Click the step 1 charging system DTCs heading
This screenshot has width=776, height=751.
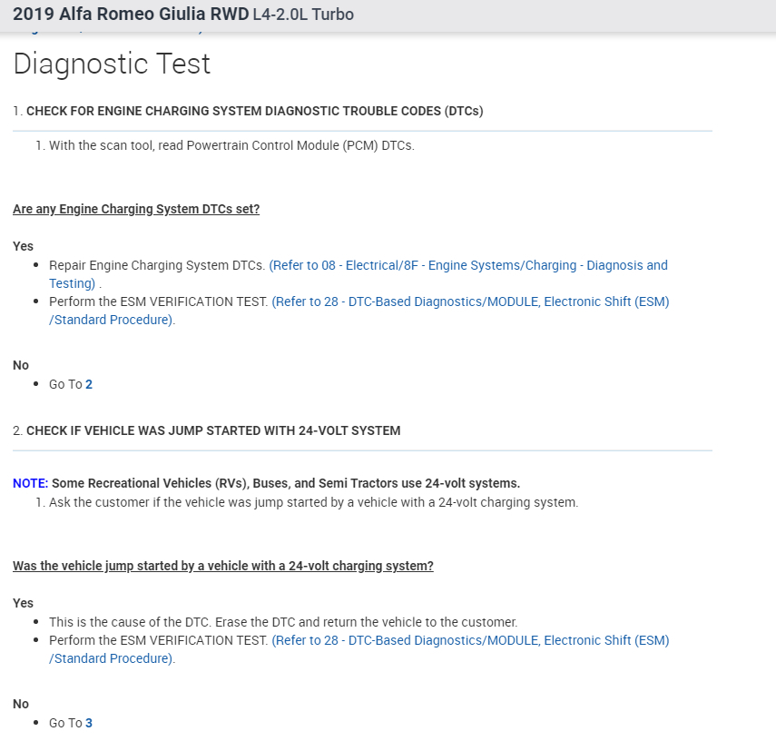(x=254, y=111)
